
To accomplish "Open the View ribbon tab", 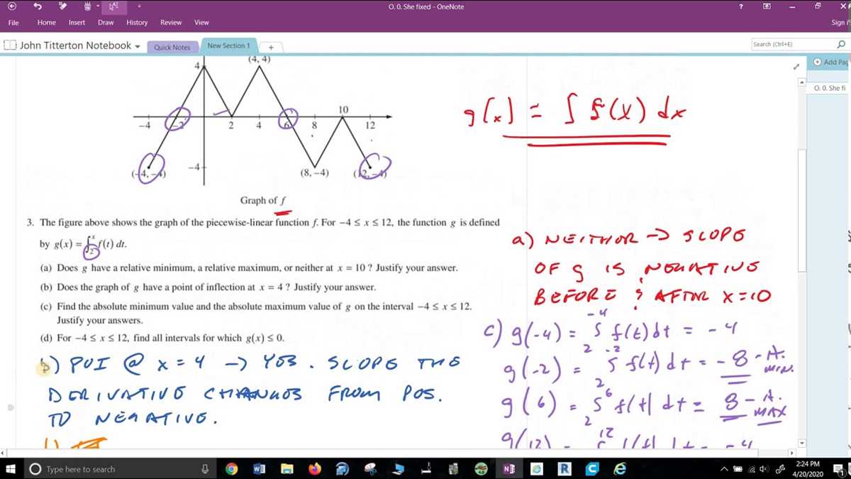I will coord(201,23).
